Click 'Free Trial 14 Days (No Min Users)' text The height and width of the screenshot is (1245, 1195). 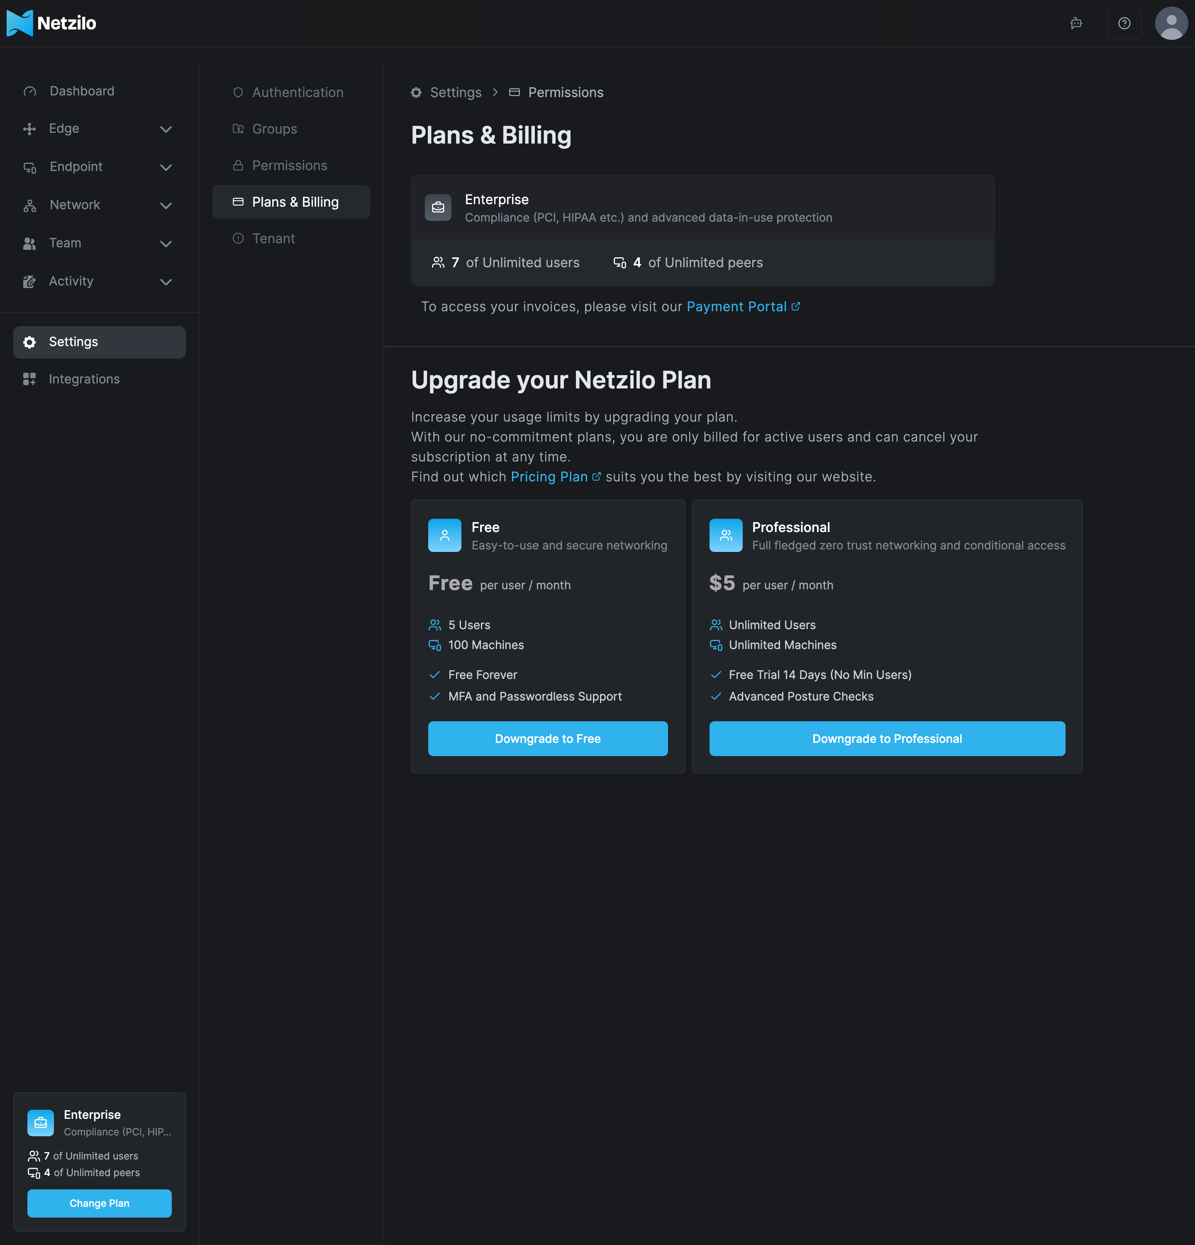pos(820,675)
